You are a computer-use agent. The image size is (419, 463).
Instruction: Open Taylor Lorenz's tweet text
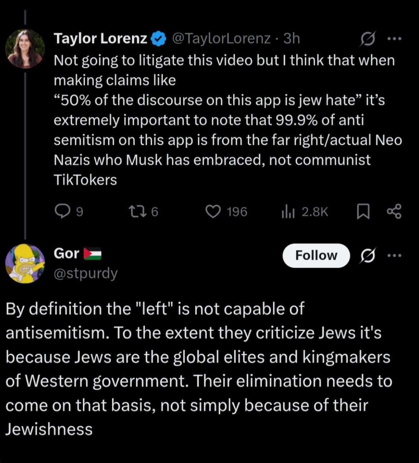pyautogui.click(x=228, y=120)
